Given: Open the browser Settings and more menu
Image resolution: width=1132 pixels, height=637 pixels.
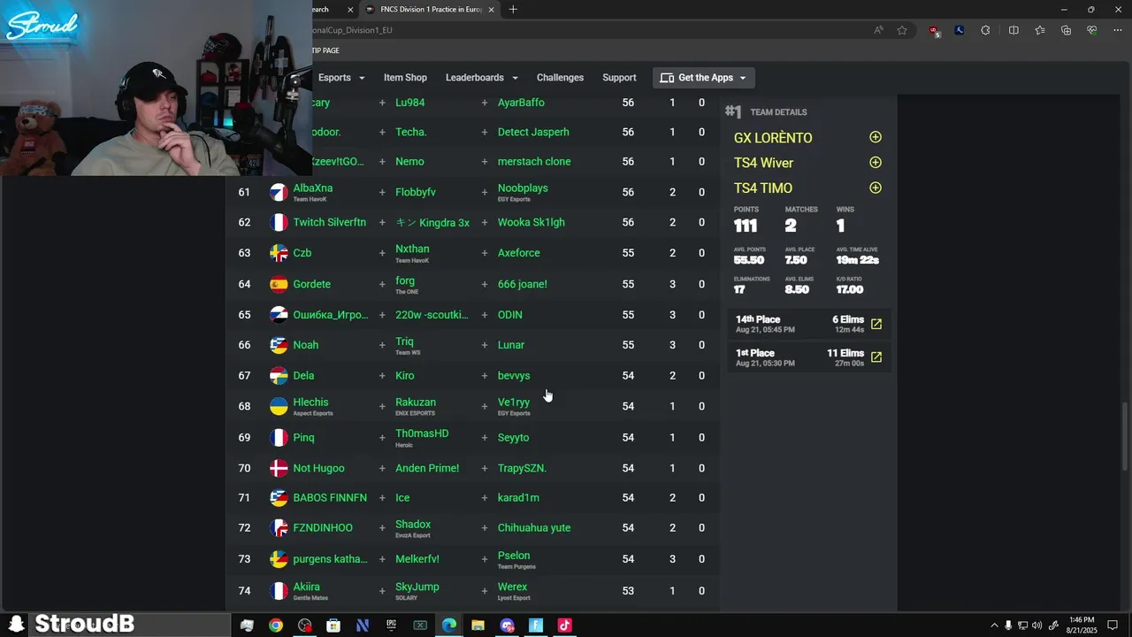Looking at the screenshot, I should 1118,30.
